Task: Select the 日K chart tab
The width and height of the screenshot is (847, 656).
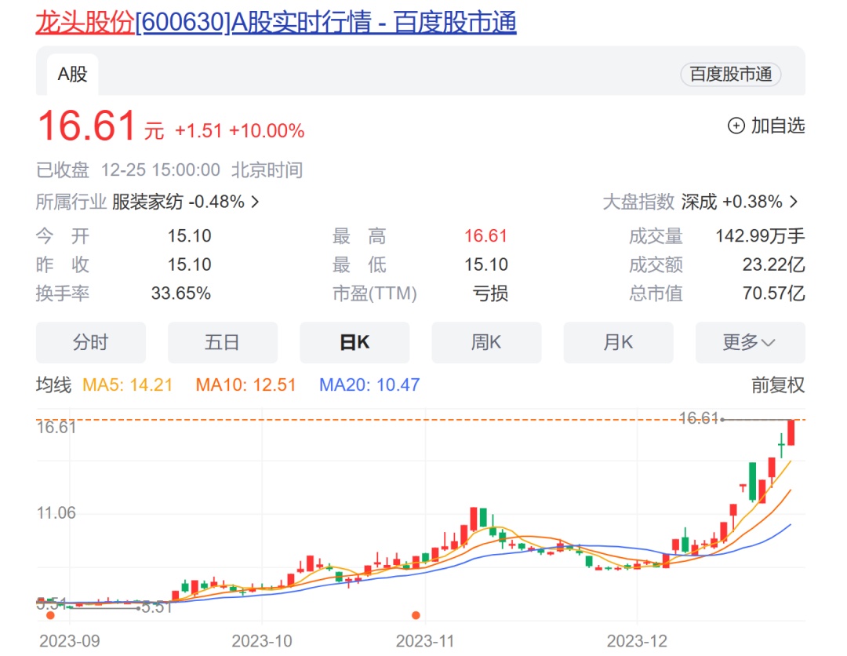Action: tap(354, 342)
